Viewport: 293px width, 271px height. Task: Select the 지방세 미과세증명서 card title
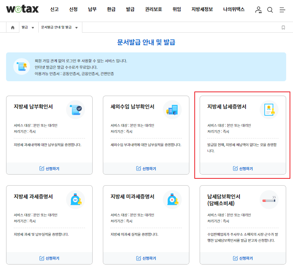click(132, 197)
